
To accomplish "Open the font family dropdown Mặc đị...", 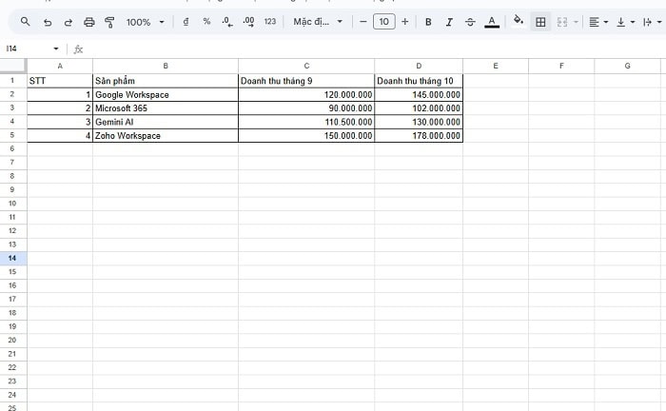I will pyautogui.click(x=318, y=22).
